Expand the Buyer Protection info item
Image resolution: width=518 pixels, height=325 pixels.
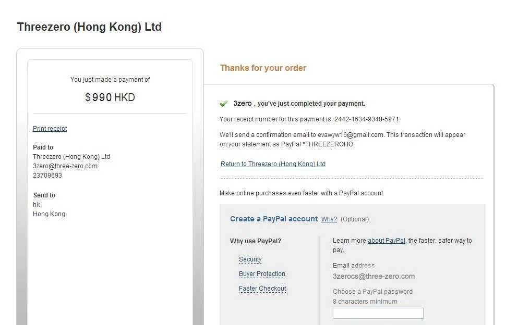click(x=262, y=274)
